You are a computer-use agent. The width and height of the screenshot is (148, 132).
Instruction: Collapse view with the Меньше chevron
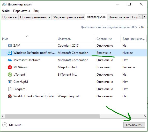tap(5, 125)
